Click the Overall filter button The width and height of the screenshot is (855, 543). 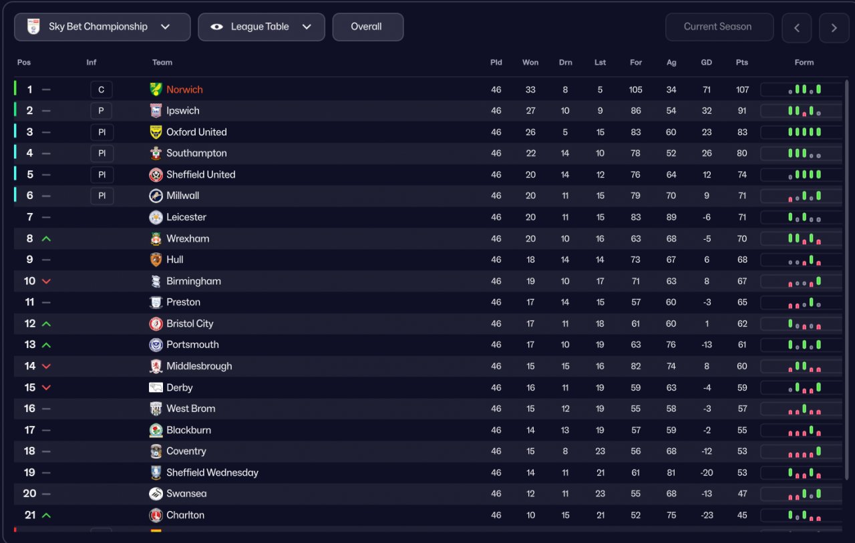tap(367, 27)
